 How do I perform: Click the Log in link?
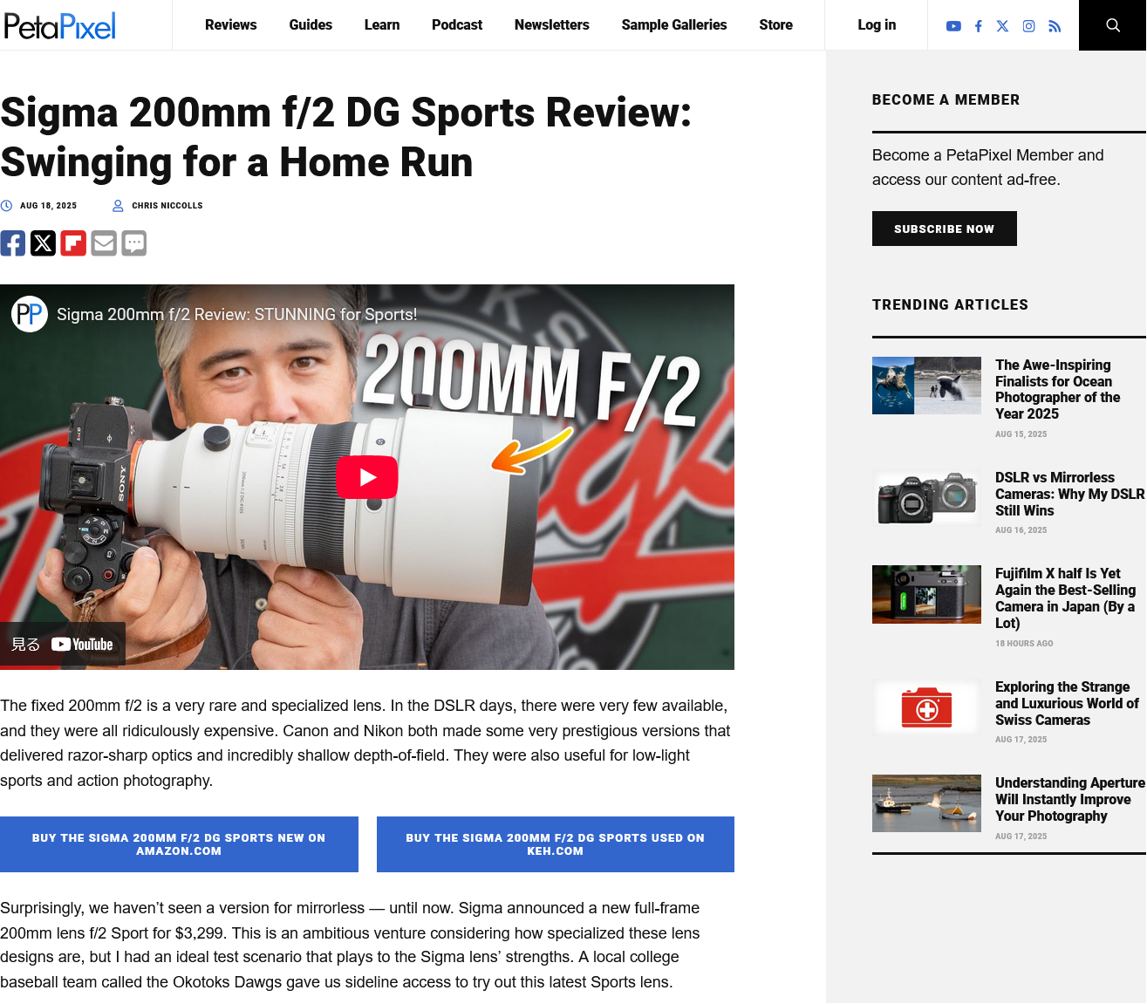point(877,25)
